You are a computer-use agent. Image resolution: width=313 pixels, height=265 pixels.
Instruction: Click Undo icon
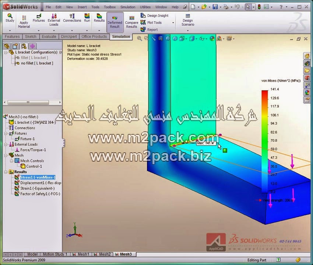237,7
